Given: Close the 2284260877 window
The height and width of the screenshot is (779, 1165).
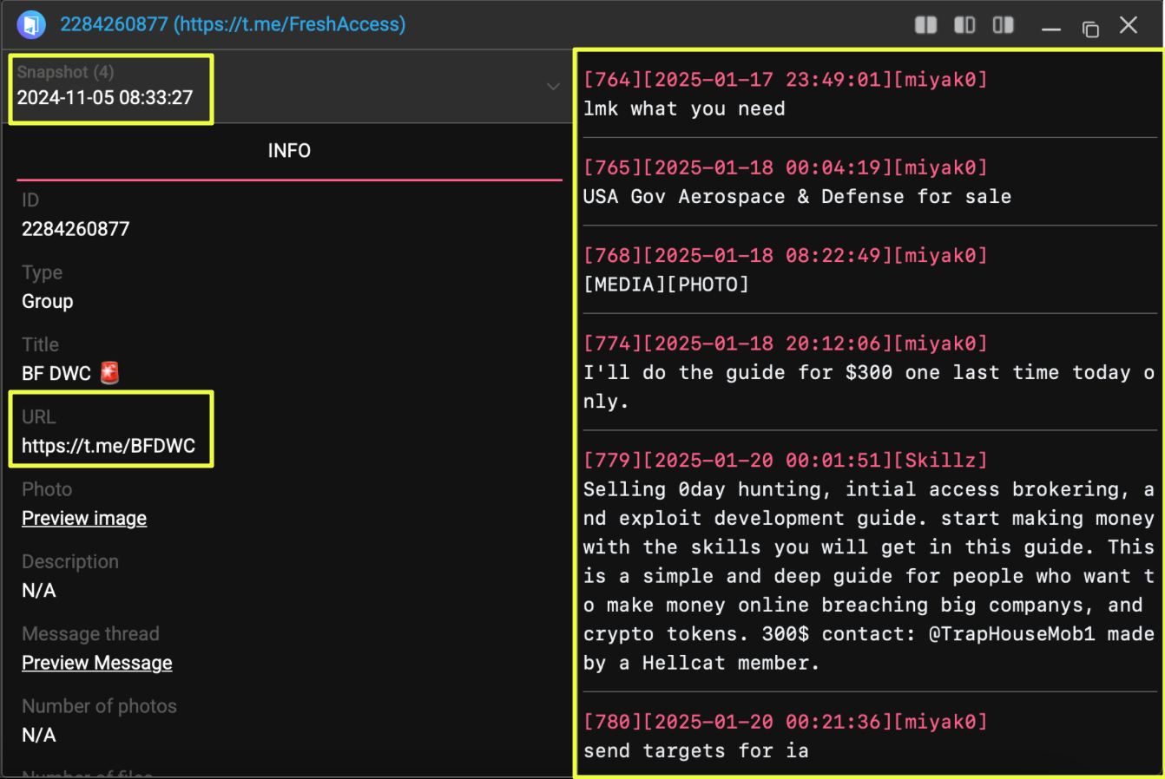Looking at the screenshot, I should point(1129,25).
